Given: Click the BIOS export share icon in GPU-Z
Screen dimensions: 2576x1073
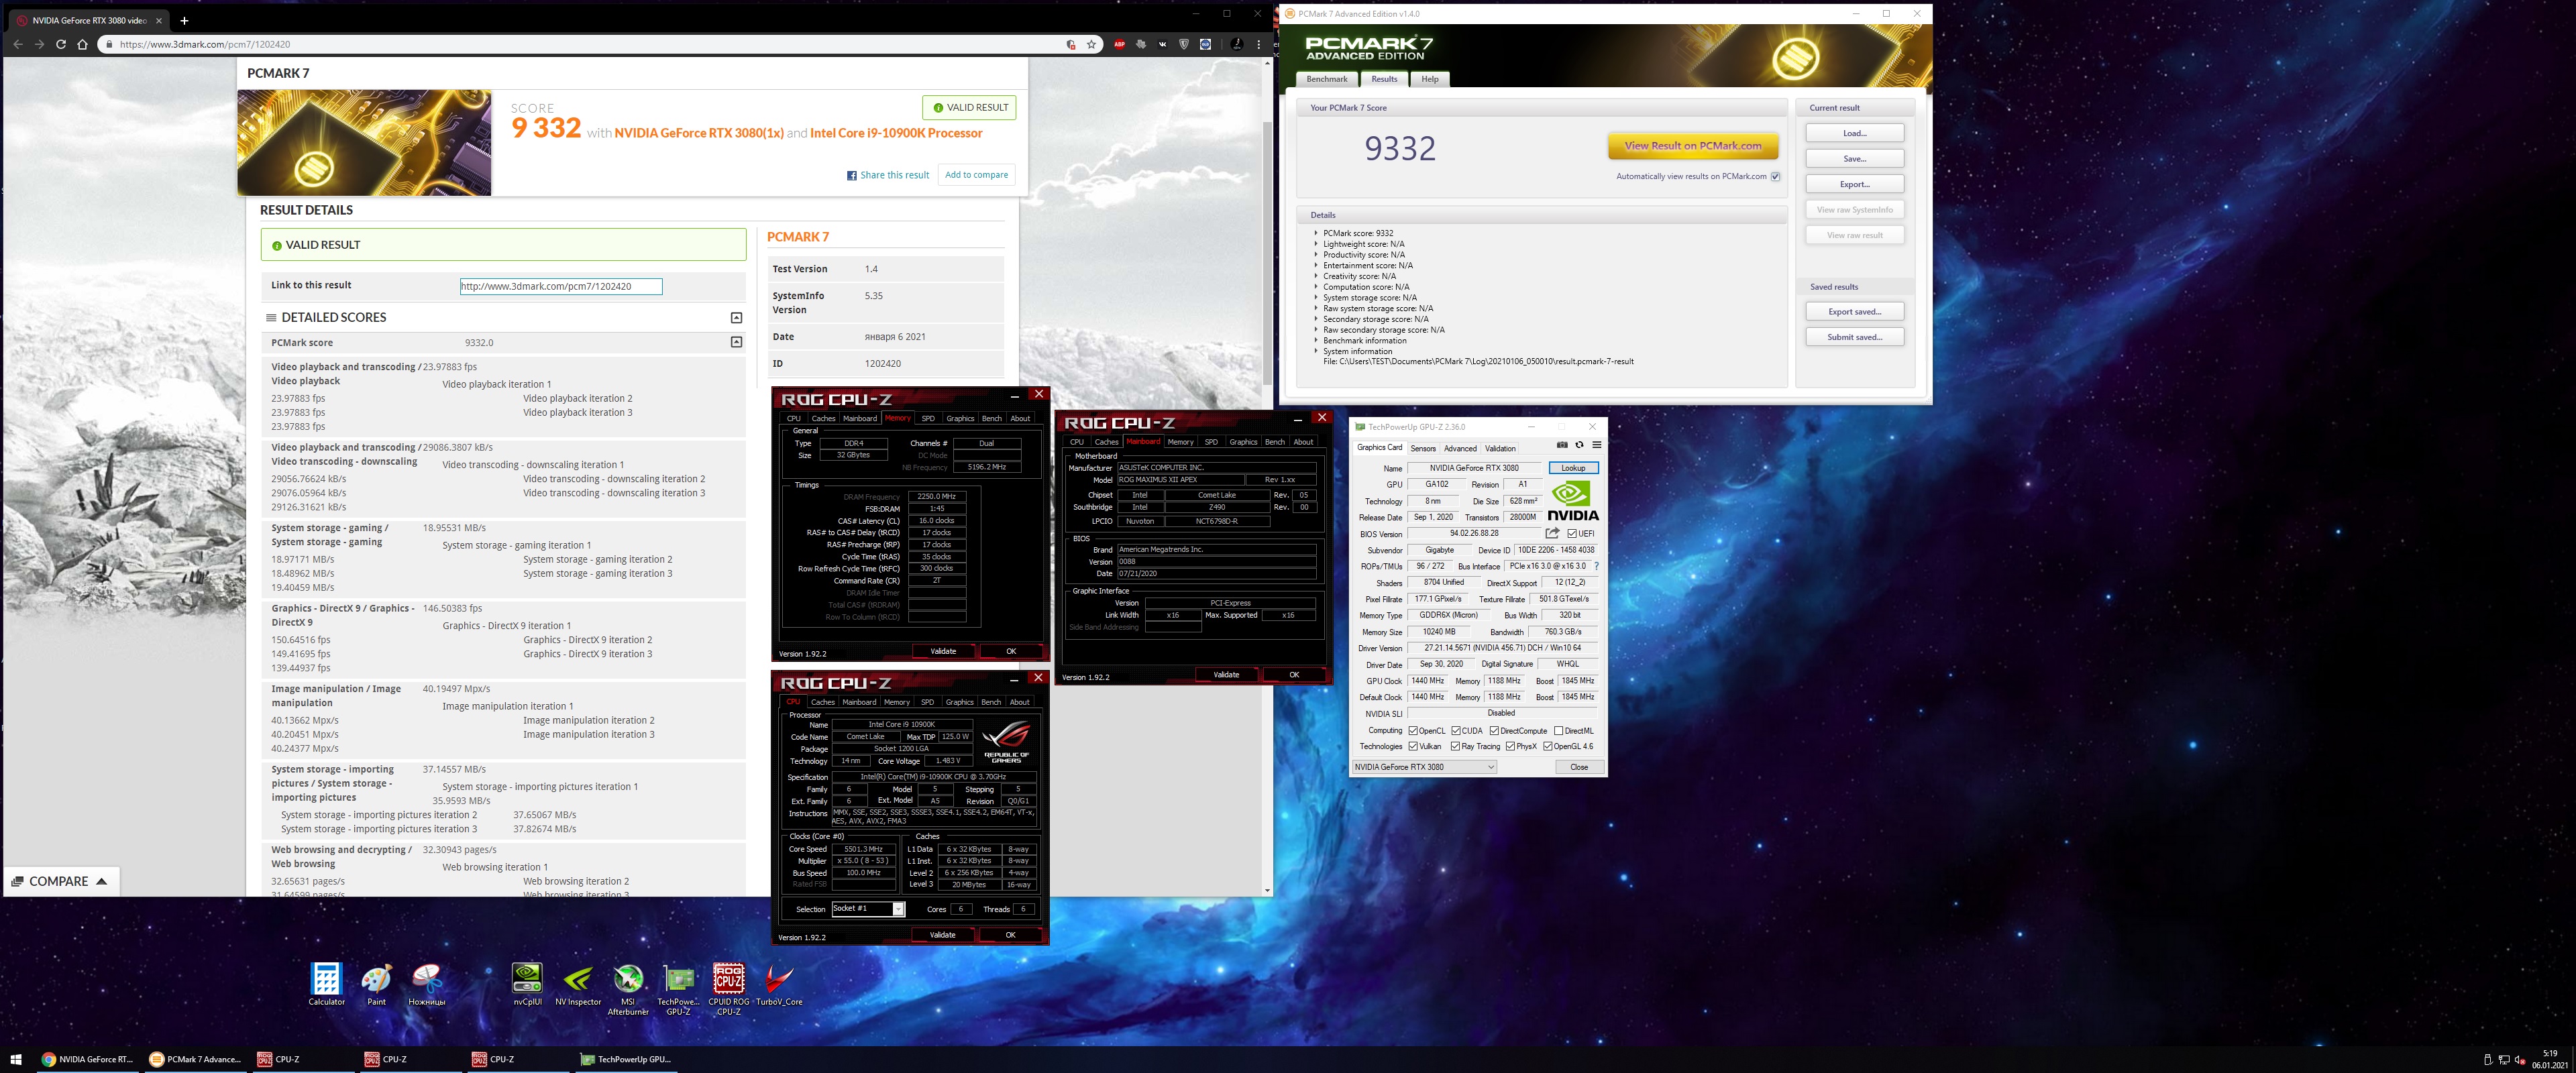Looking at the screenshot, I should click(1552, 533).
